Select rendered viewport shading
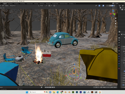The image size is (125, 94). tap(114, 6)
